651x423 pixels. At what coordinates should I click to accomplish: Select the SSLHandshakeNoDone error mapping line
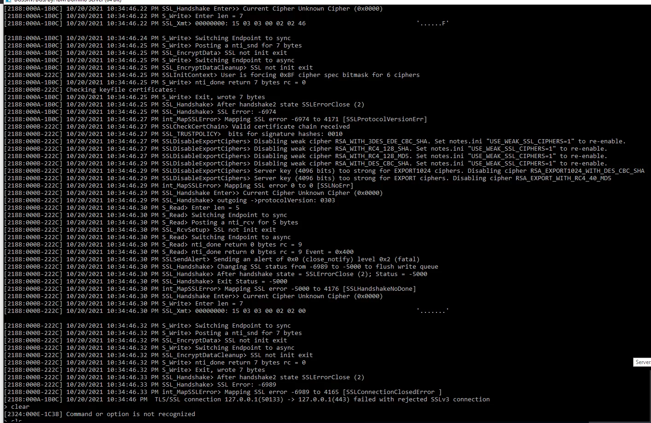[290, 289]
